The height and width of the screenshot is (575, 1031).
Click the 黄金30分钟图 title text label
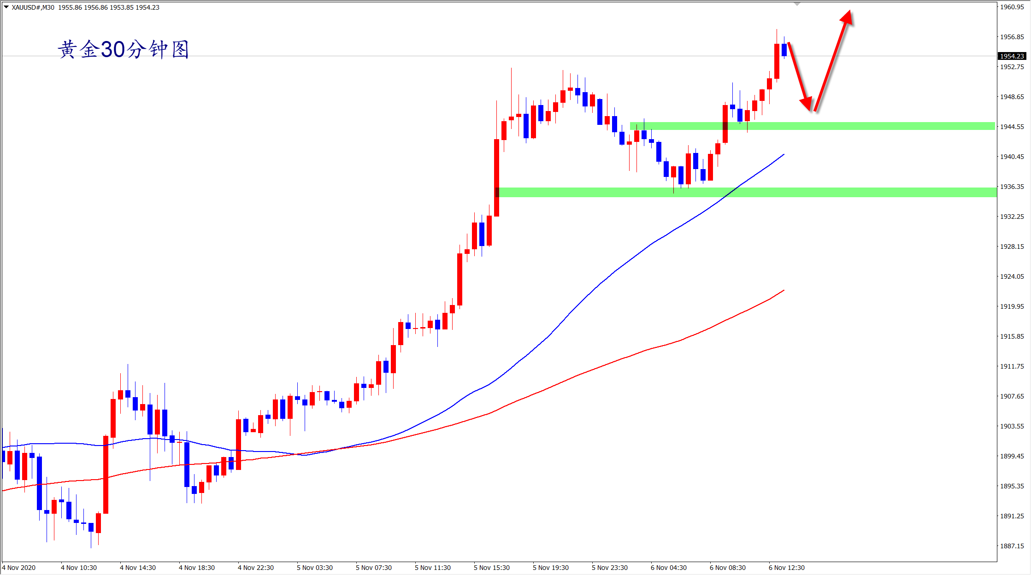[124, 49]
